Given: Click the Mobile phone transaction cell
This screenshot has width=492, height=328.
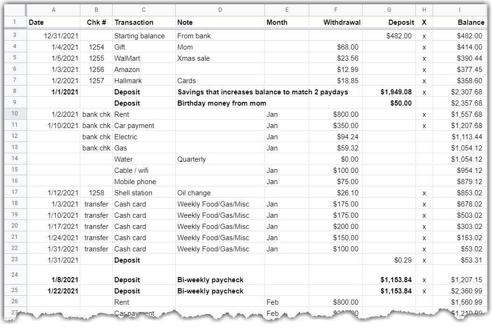Looking at the screenshot, I should click(135, 182).
